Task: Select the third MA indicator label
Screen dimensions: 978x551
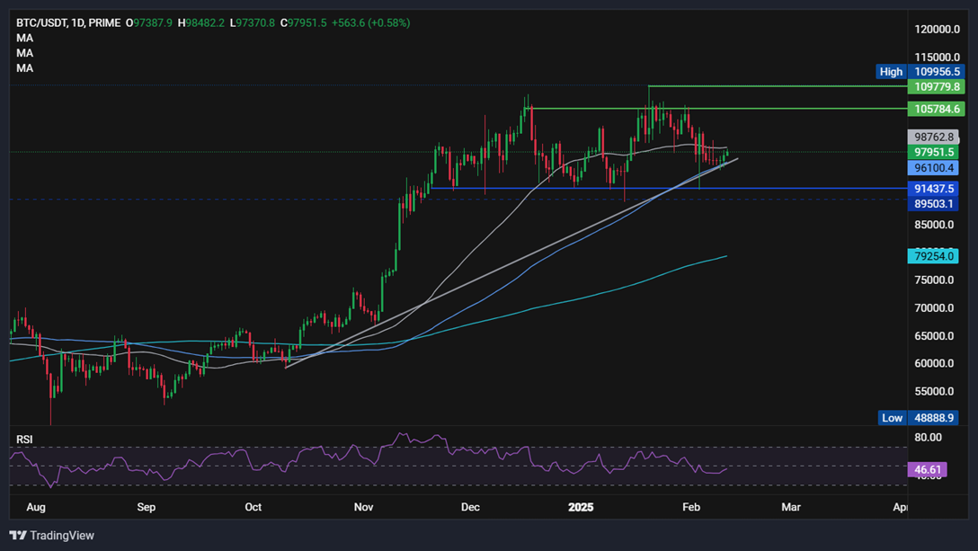Action: pyautogui.click(x=25, y=68)
